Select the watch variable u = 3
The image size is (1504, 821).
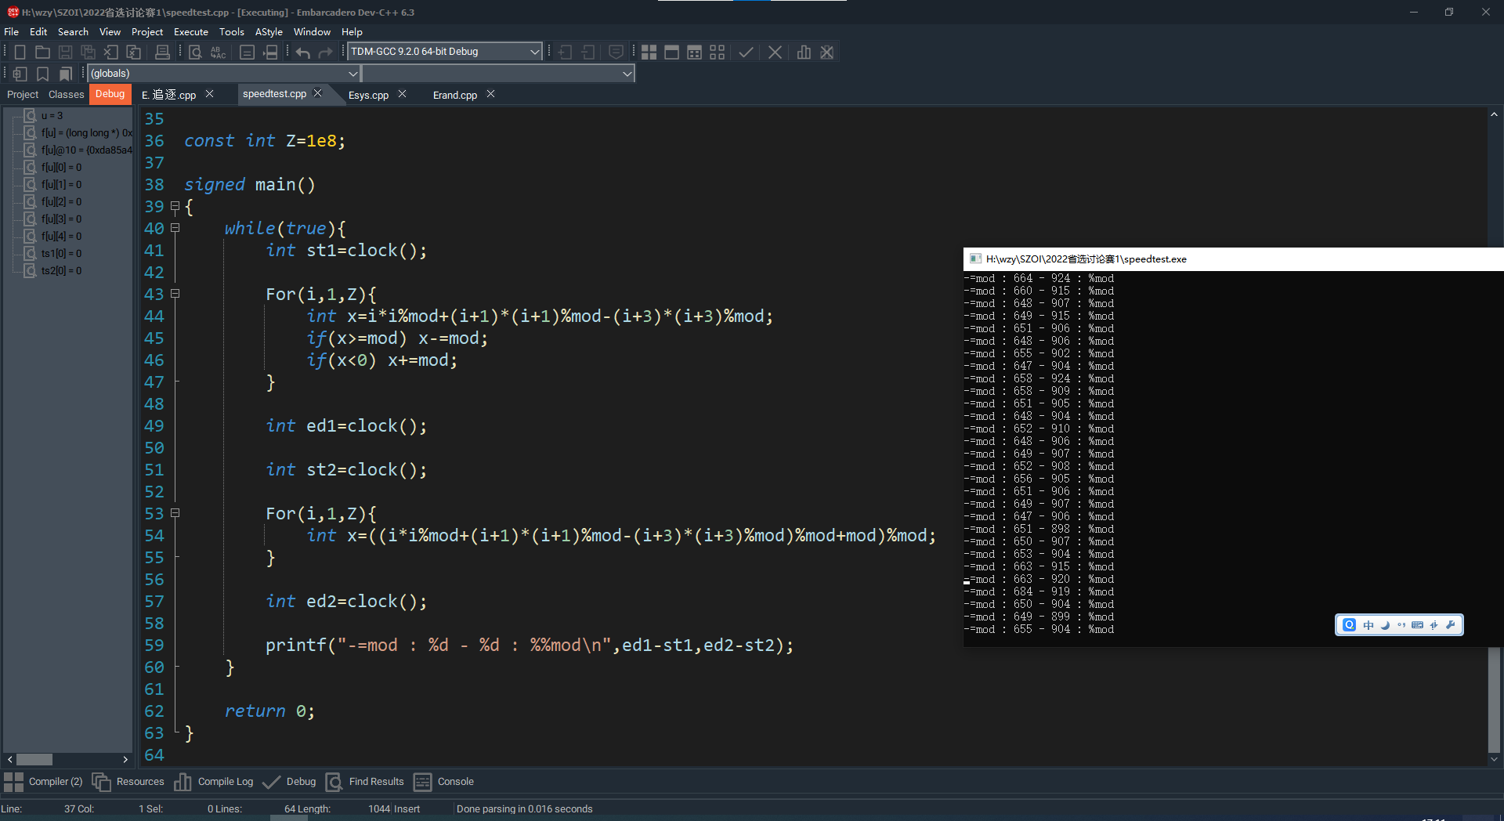[52, 115]
